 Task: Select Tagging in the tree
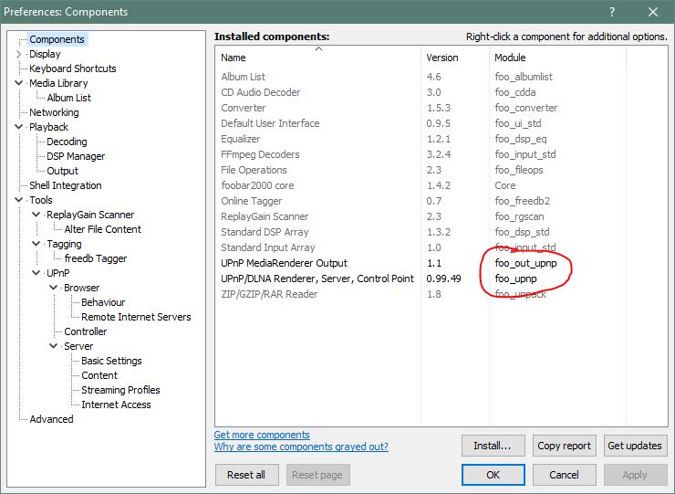64,244
